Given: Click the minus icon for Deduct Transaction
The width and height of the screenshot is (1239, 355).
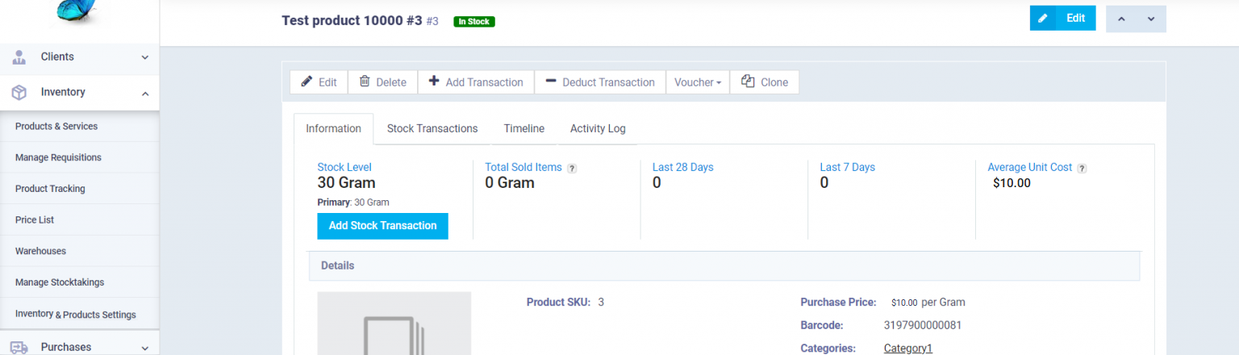Looking at the screenshot, I should pyautogui.click(x=551, y=81).
